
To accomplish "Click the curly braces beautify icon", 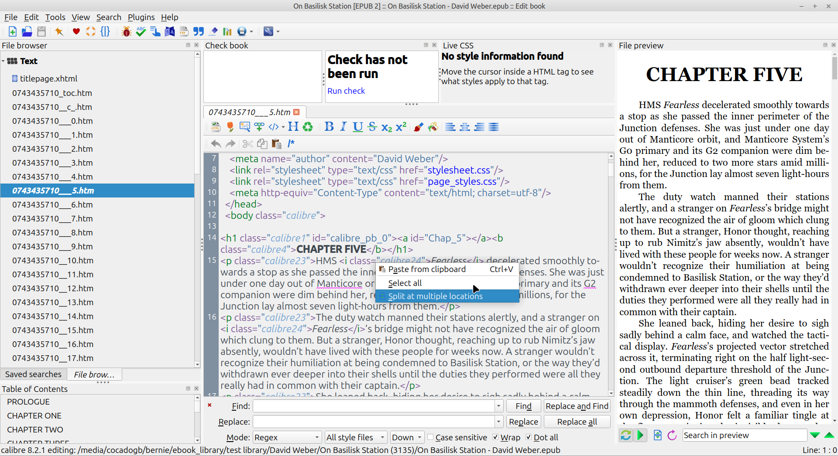I will pyautogui.click(x=105, y=31).
